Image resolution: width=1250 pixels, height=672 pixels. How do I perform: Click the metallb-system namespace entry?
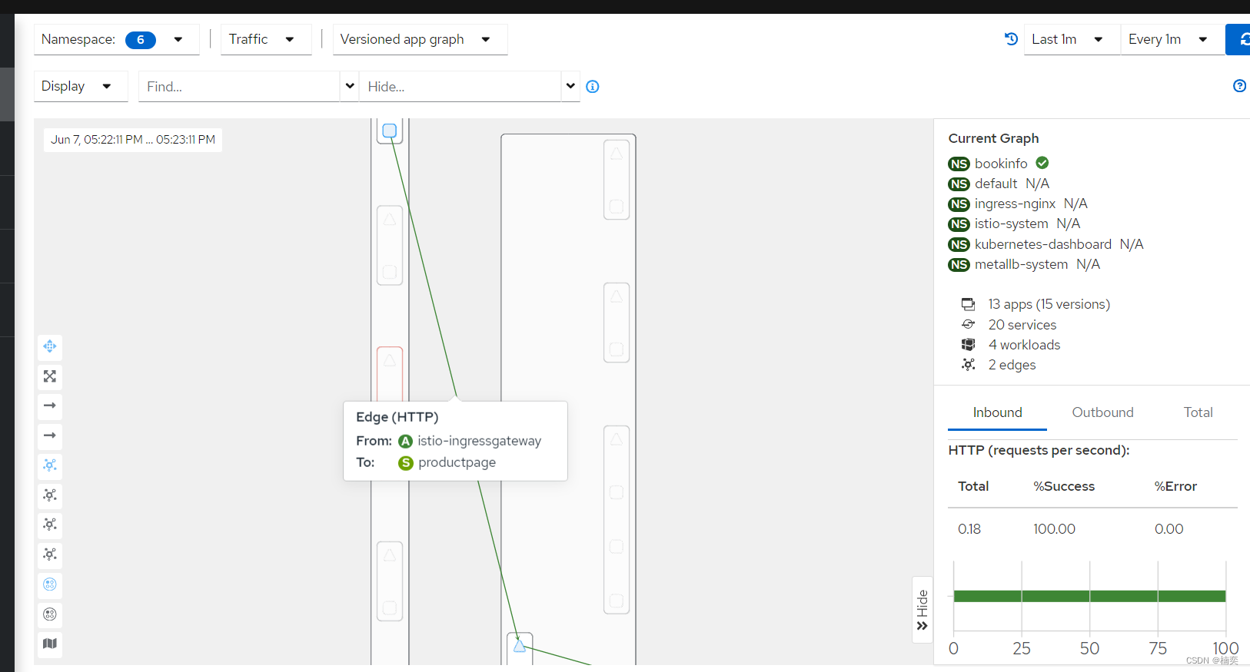(1021, 264)
